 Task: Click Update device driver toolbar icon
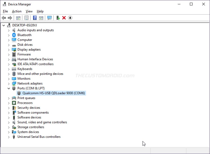click(x=58, y=18)
